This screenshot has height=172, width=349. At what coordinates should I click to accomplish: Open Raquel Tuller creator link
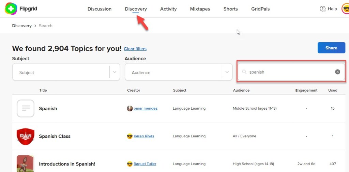(x=145, y=164)
